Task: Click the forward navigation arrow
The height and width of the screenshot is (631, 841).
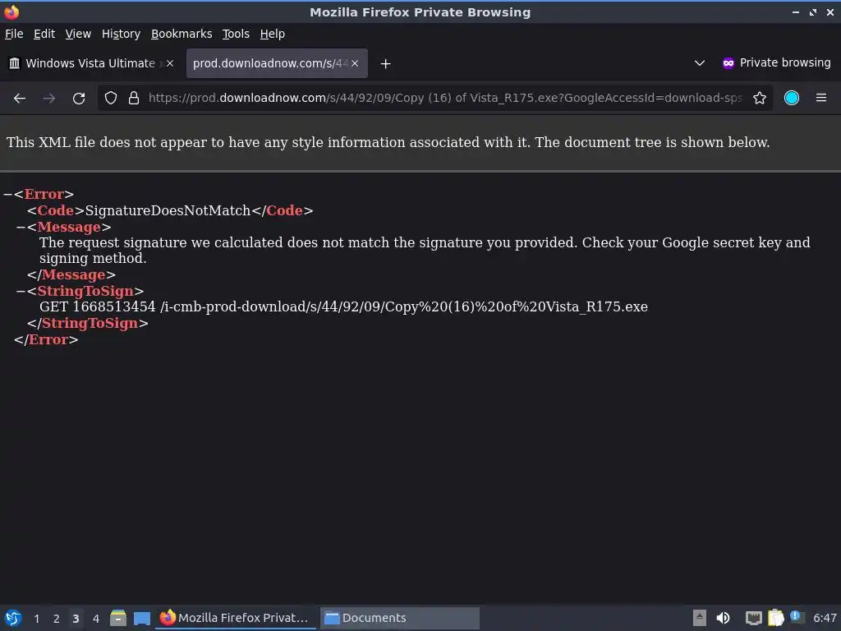Action: pyautogui.click(x=48, y=99)
